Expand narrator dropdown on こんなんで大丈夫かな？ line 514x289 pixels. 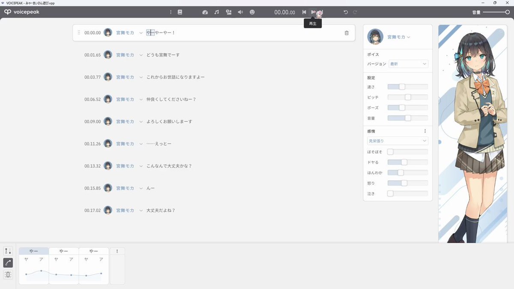[x=141, y=166]
